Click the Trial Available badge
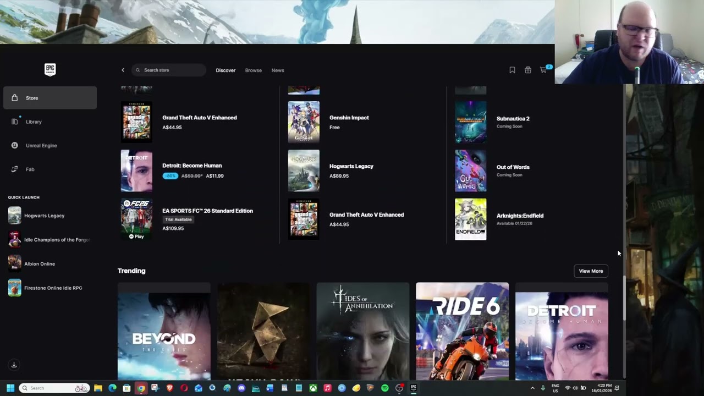704x396 pixels. tap(178, 219)
